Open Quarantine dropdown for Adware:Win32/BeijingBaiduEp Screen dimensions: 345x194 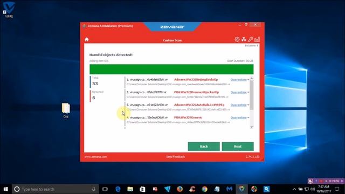pos(239,80)
